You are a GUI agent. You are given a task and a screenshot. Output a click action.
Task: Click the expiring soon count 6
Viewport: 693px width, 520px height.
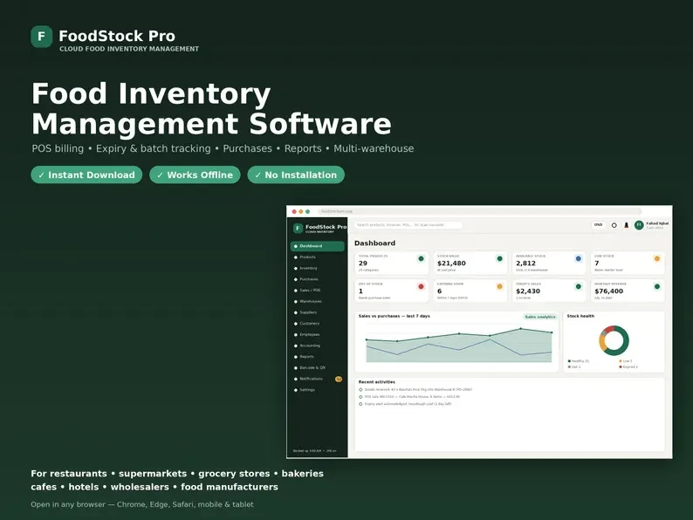[439, 291]
